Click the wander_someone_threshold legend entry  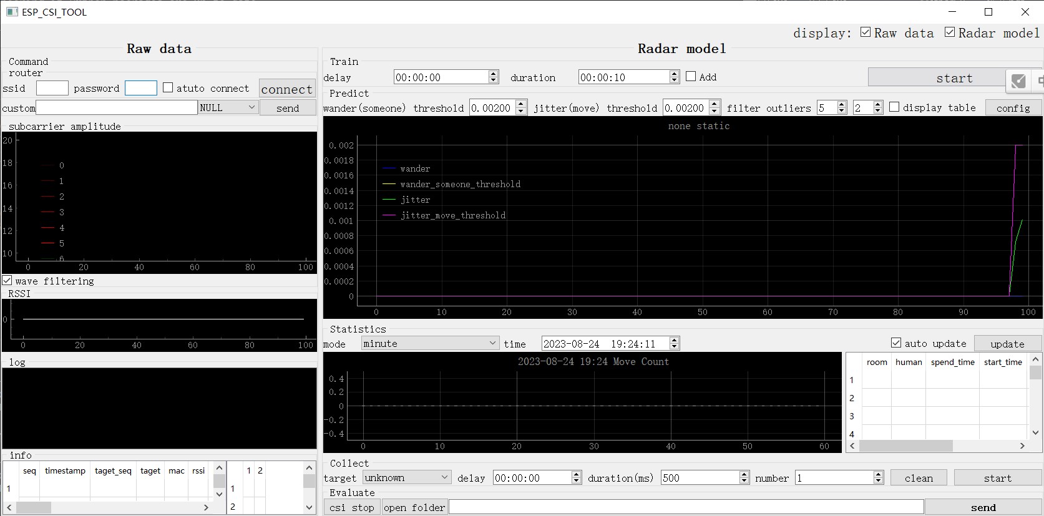click(x=452, y=184)
